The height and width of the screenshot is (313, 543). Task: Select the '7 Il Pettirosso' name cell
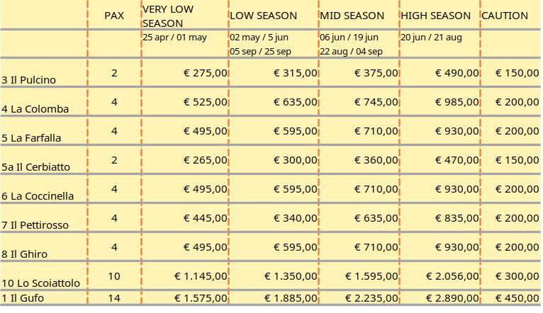(35, 225)
